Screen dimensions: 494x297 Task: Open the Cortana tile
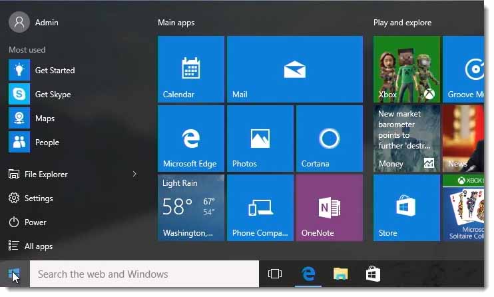click(330, 139)
